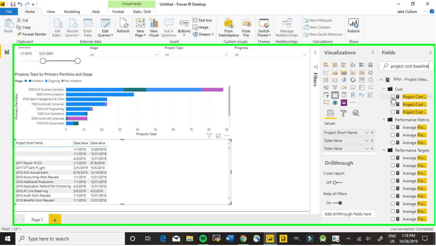The height and width of the screenshot is (246, 436).
Task: Open Microsoft Word from the taskbar
Action: click(230, 239)
